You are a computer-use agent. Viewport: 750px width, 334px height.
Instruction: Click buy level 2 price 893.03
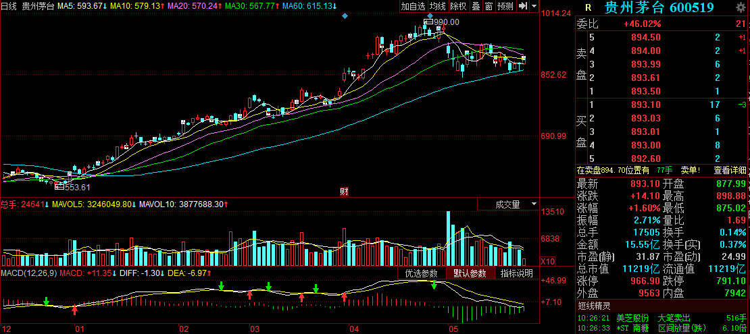[645, 118]
